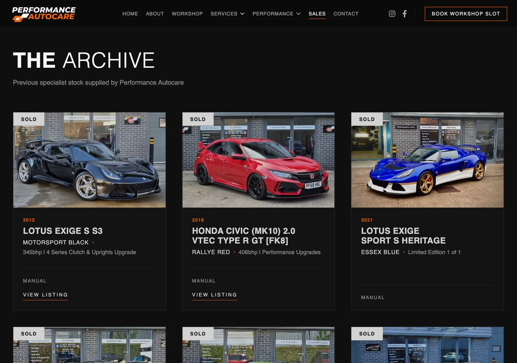517x363 pixels.
Task: View listing for Lotus Exige S S3
Action: pyautogui.click(x=45, y=295)
